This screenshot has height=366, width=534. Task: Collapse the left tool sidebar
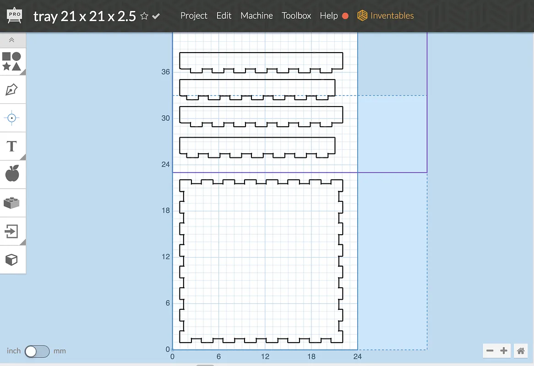point(12,40)
